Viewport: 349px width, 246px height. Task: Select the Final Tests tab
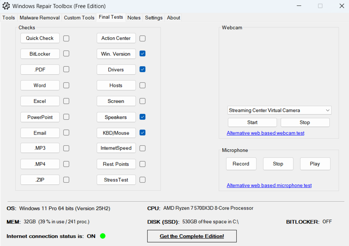tap(111, 17)
